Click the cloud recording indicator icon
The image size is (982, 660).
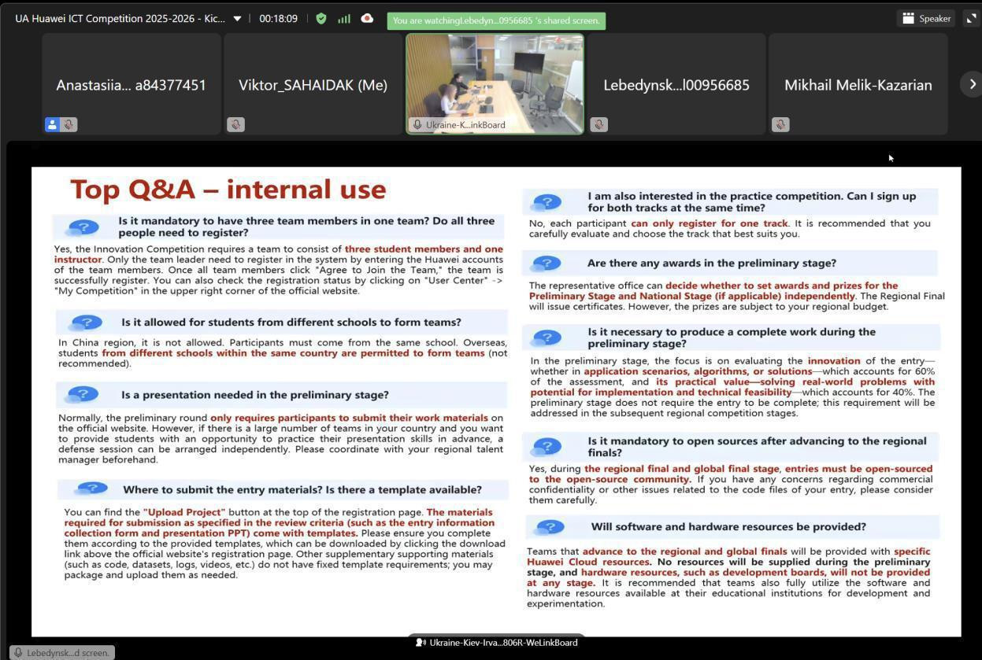367,19
